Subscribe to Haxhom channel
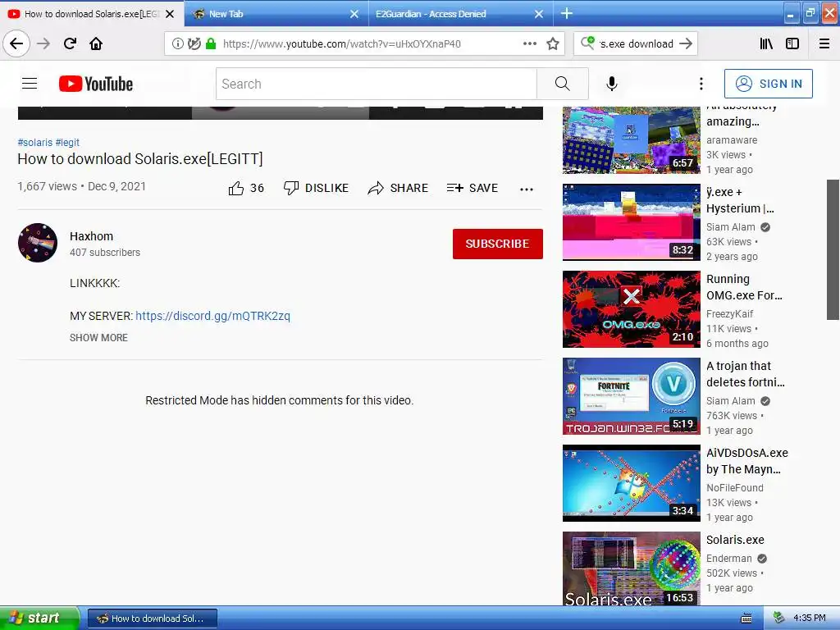The image size is (840, 630). coord(498,244)
